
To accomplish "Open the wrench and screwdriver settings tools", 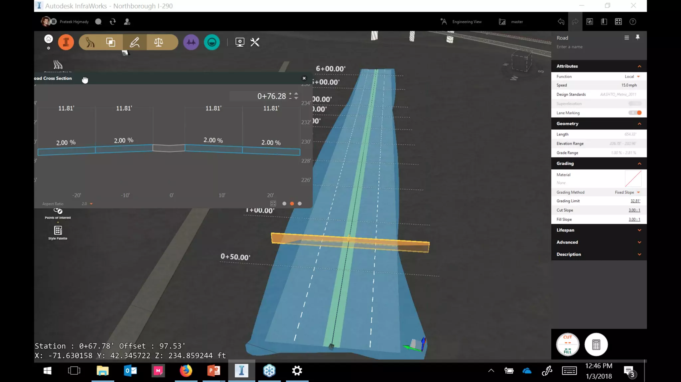I will (x=255, y=42).
